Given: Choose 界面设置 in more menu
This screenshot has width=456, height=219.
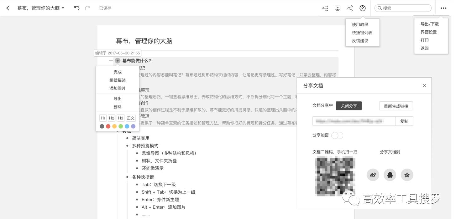Looking at the screenshot, I should [x=429, y=32].
